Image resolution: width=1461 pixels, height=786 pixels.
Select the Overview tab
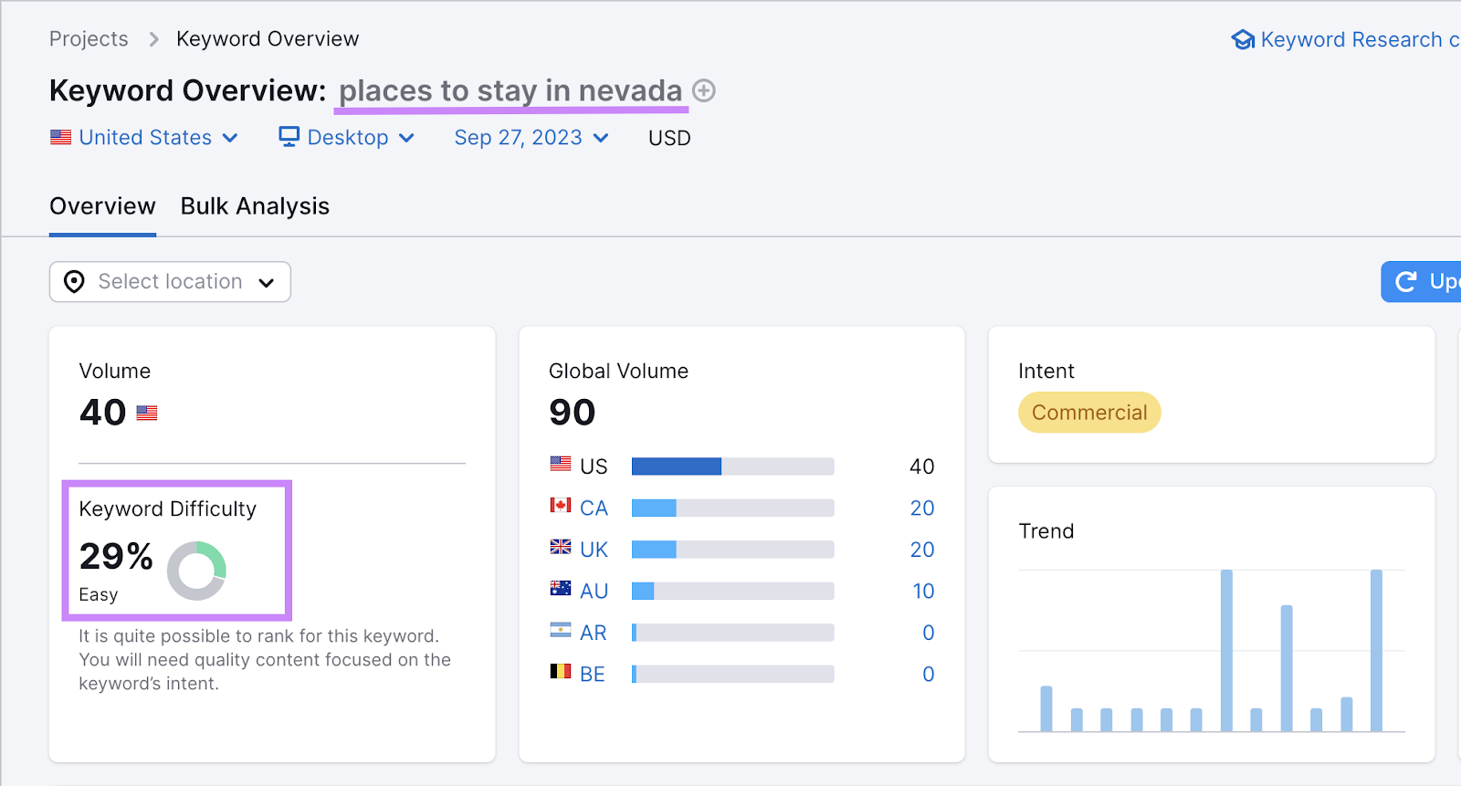(x=102, y=206)
